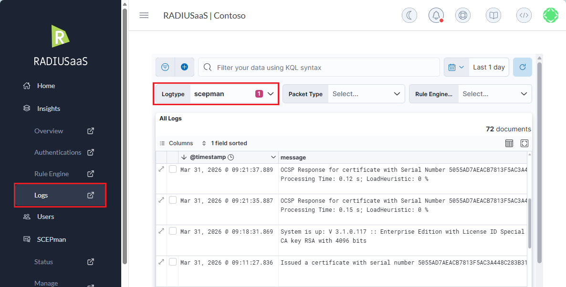Toggle dark mode moon icon

tap(409, 15)
